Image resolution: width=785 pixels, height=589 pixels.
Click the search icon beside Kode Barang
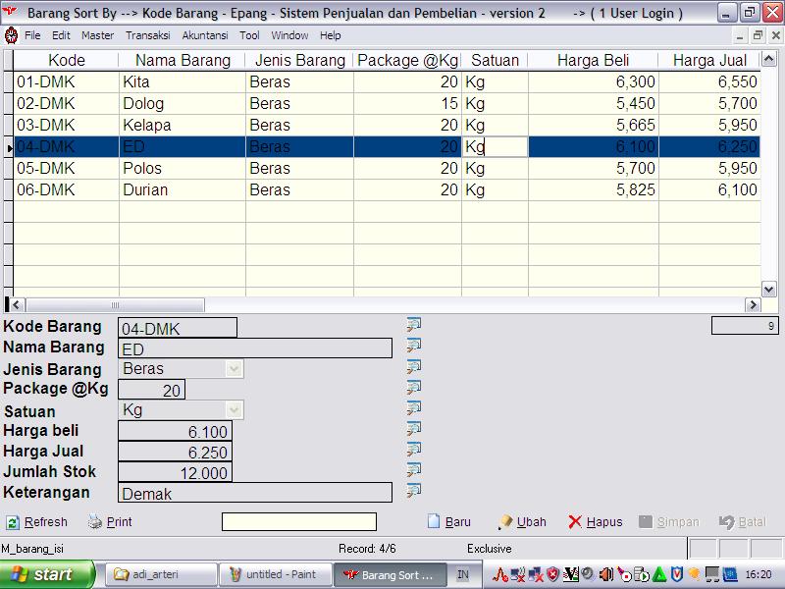(x=413, y=325)
